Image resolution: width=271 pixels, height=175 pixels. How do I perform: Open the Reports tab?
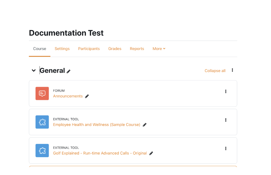coord(137,49)
